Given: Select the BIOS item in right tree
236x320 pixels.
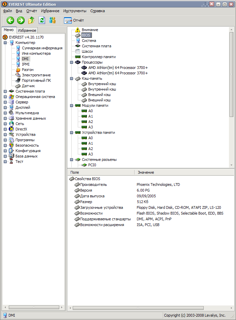Looking at the screenshot, I should [87, 35].
